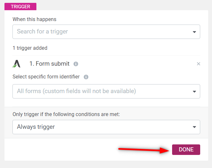This screenshot has height=168, width=212.
Task: Open the 'All forms' identifier dropdown
Action: click(x=102, y=91)
